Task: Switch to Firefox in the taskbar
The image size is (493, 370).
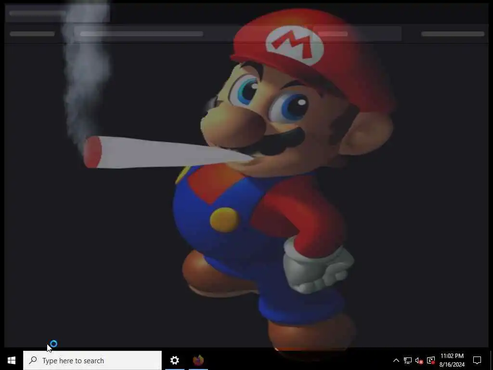Action: [198, 360]
